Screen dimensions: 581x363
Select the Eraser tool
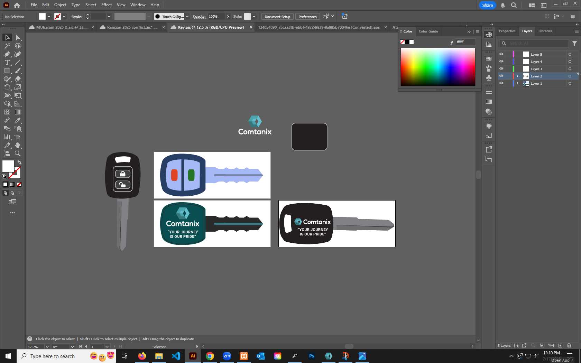[x=18, y=79]
